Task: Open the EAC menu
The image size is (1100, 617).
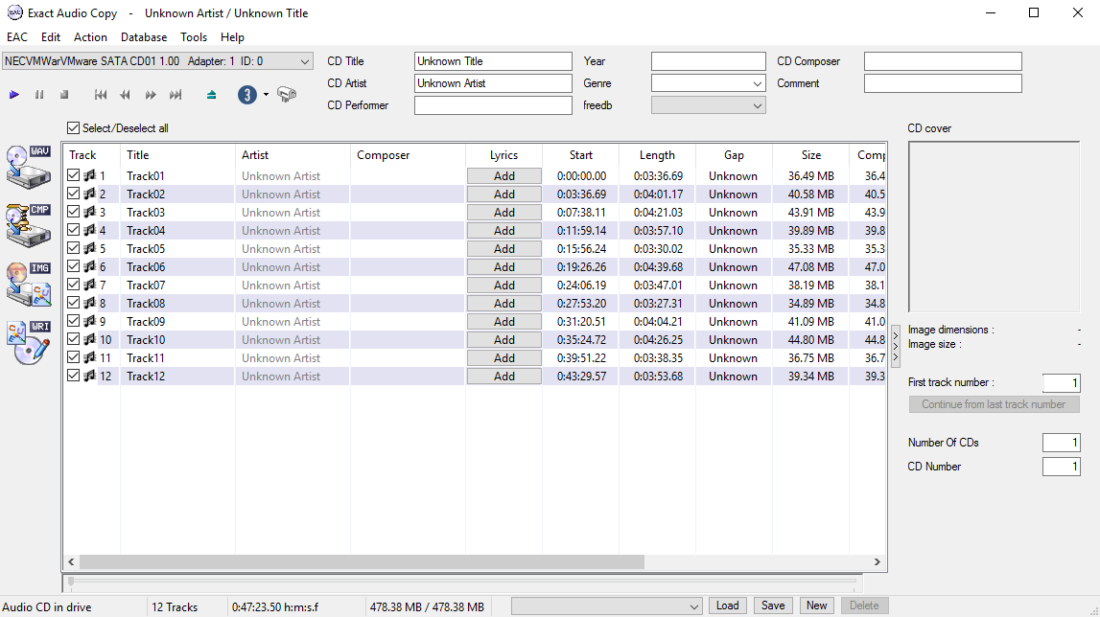Action: 17,37
